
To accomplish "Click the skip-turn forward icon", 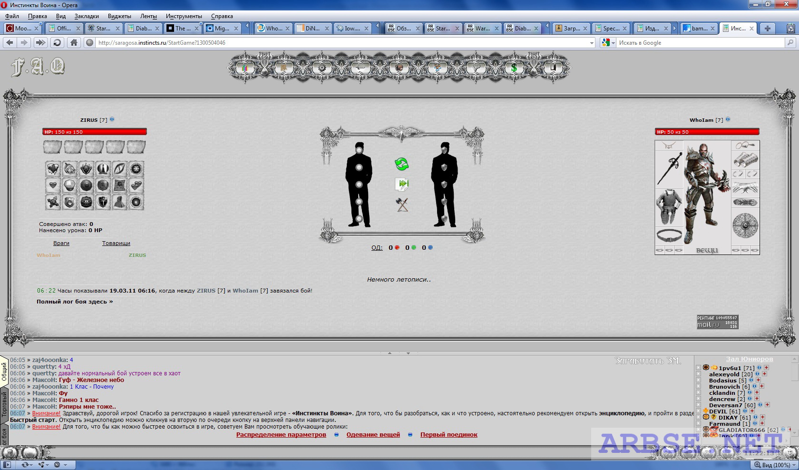I will click(402, 184).
